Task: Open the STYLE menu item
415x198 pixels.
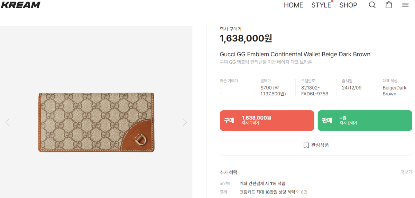Action: (321, 5)
